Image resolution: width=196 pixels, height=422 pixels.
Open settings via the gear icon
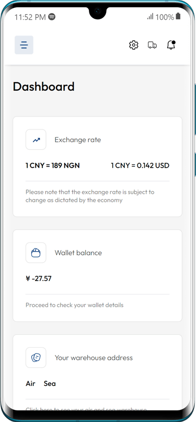[133, 45]
